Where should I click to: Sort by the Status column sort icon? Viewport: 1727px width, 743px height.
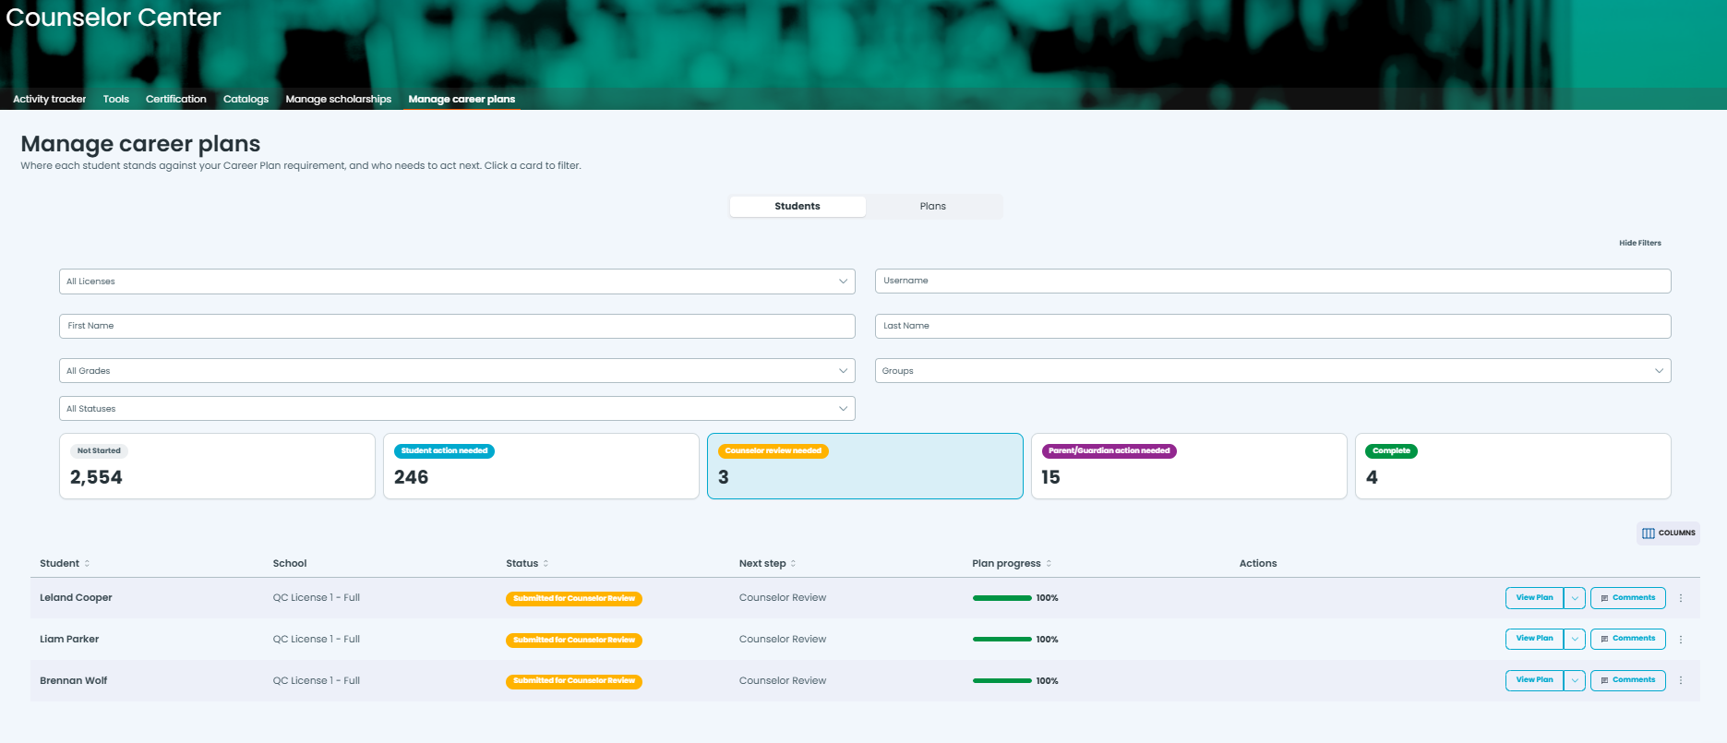tap(546, 563)
